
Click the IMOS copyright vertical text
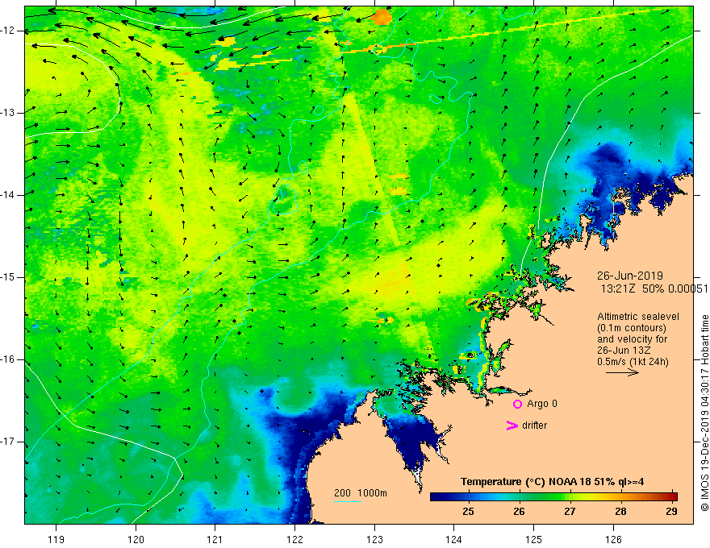coord(704,413)
